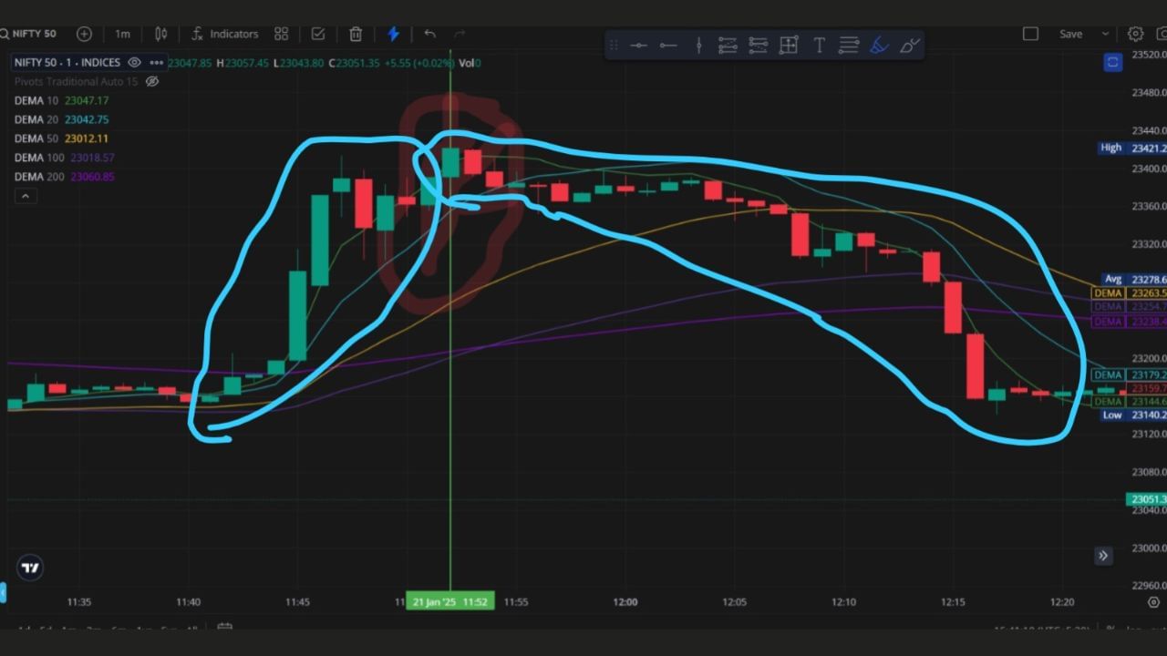This screenshot has width=1167, height=656.
Task: Select the DEMA 100 indicator legend
Action: pos(64,158)
